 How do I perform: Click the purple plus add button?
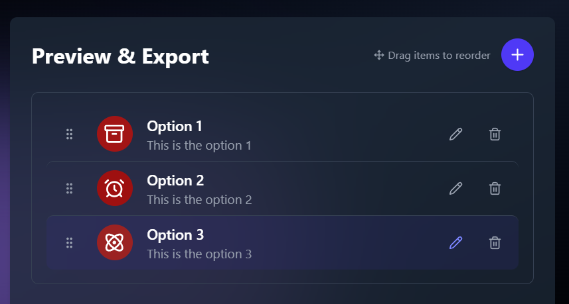pyautogui.click(x=517, y=55)
